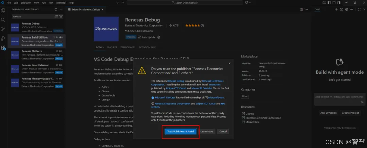Switch to the DETAILS tab
This screenshot has width=367, height=148.
pos(100,47)
